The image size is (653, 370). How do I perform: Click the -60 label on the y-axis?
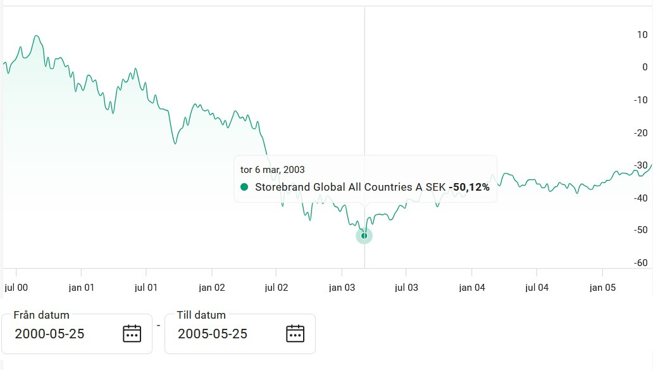(x=640, y=263)
